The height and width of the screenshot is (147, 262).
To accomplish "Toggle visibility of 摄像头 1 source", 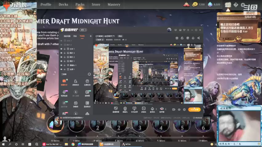I will click(x=61, y=65).
